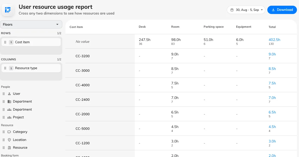This screenshot has width=299, height=157.
Task: Click the CC-3000 row label
Action: (x=83, y=71)
